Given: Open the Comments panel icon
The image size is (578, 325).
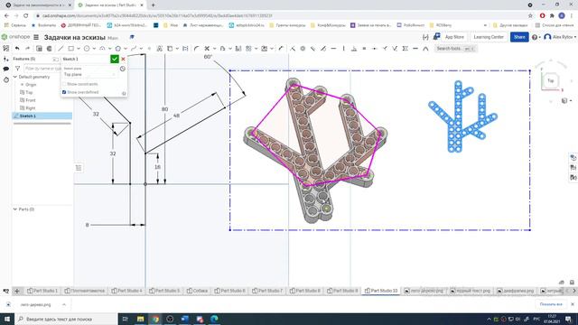Looking at the screenshot, I should pos(6,69).
